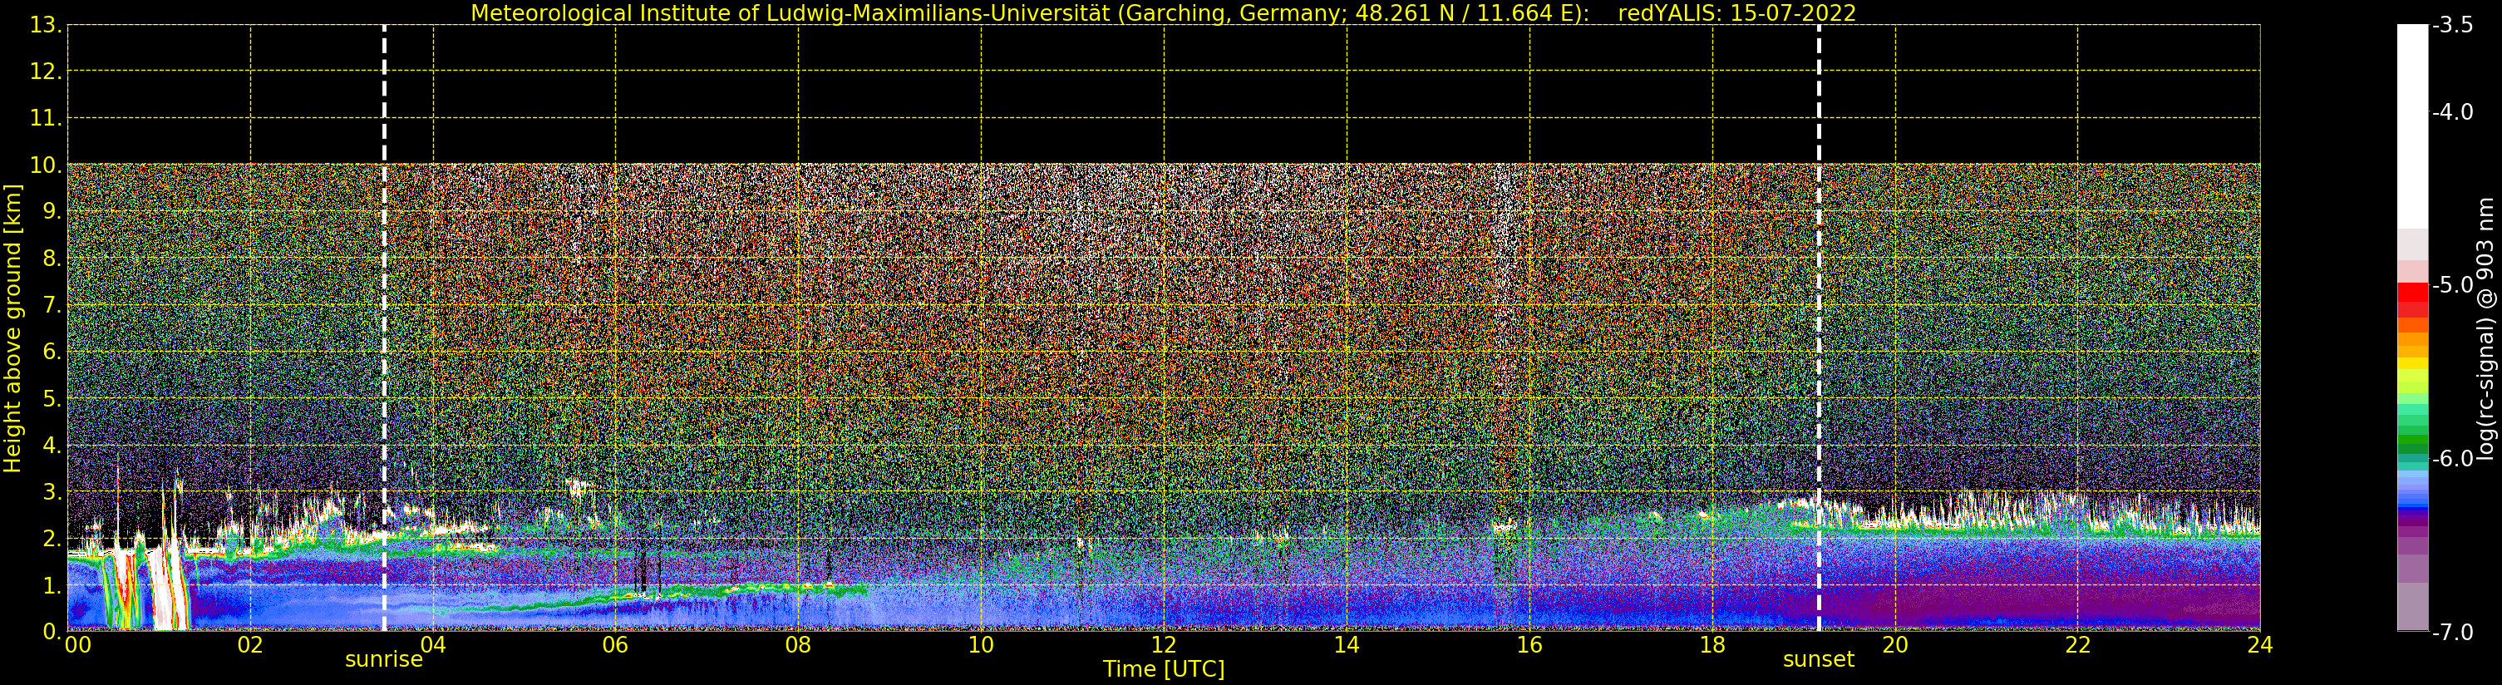Click the 'sunset' label below the axis
Viewport: 2502px width, 685px height.
1818,660
